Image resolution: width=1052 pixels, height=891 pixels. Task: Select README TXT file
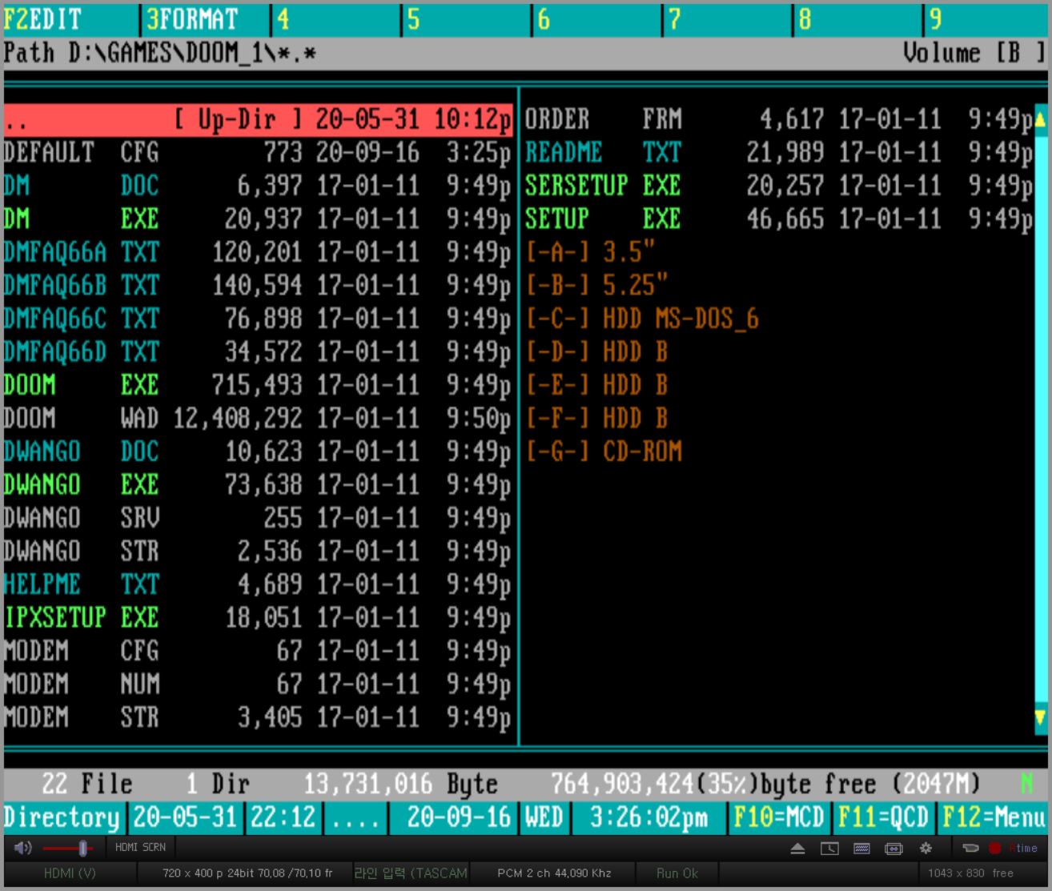tap(778, 152)
